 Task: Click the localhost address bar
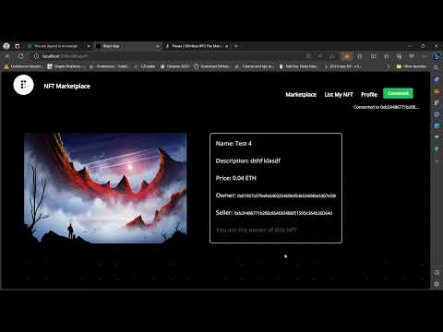169,56
